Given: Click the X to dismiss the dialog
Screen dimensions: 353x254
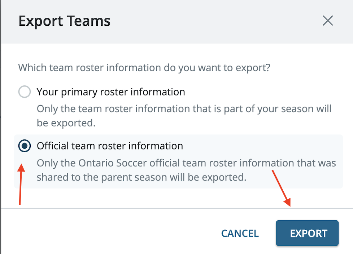Looking at the screenshot, I should tap(328, 21).
